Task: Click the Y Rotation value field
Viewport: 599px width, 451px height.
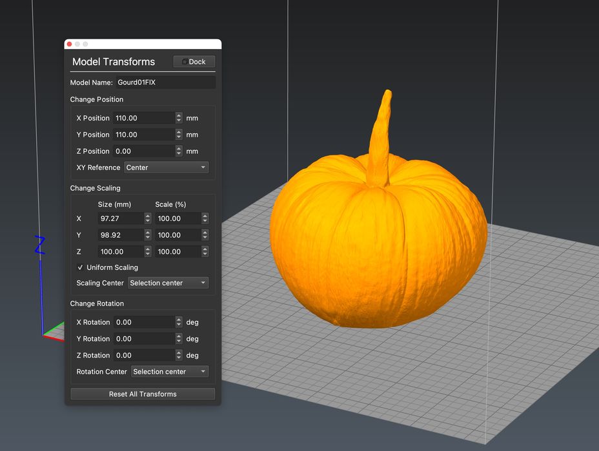Action: pos(143,339)
